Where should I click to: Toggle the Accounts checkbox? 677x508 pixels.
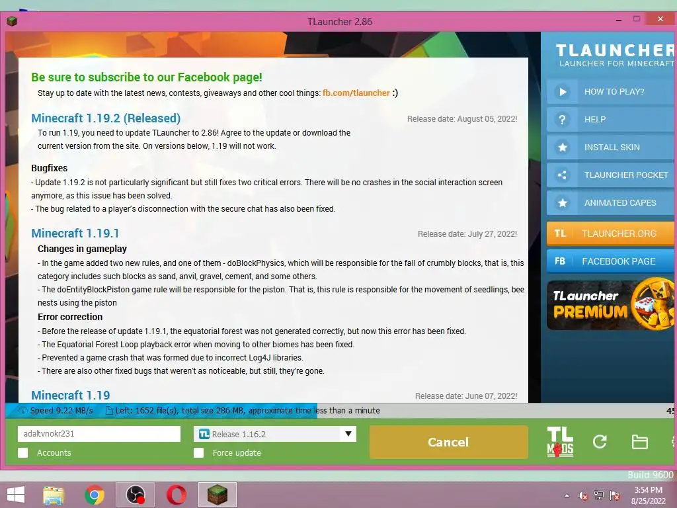click(23, 452)
